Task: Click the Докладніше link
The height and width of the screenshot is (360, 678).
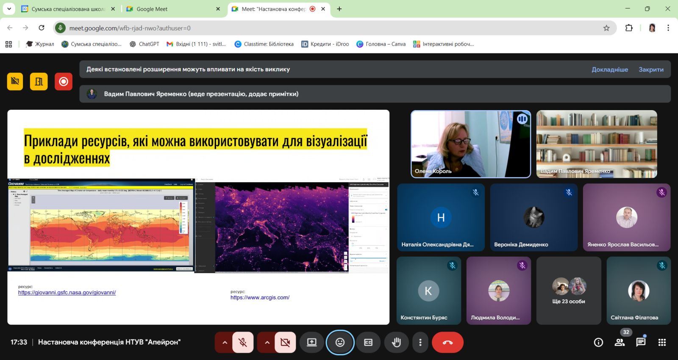Action: pos(610,69)
